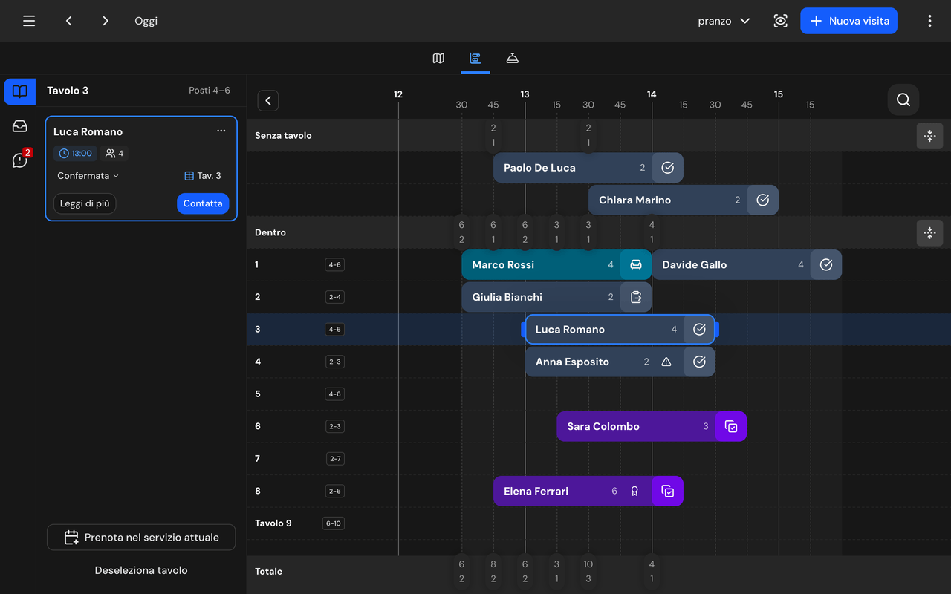The width and height of the screenshot is (951, 594).
Task: Click Giulia Bianchi bill status icon
Action: click(x=636, y=297)
